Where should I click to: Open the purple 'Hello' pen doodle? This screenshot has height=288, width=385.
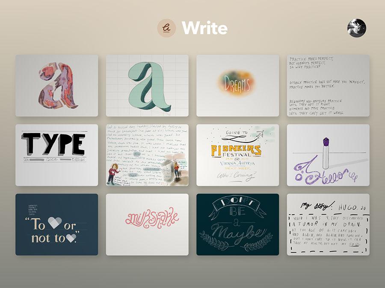(x=329, y=156)
